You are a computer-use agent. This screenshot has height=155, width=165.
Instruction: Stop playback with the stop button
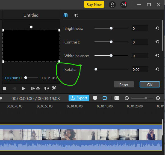pyautogui.click(x=4, y=89)
